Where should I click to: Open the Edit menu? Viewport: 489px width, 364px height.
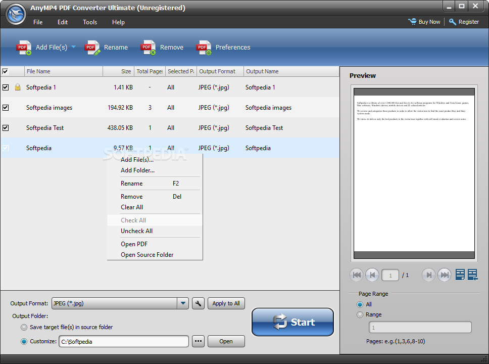[62, 22]
